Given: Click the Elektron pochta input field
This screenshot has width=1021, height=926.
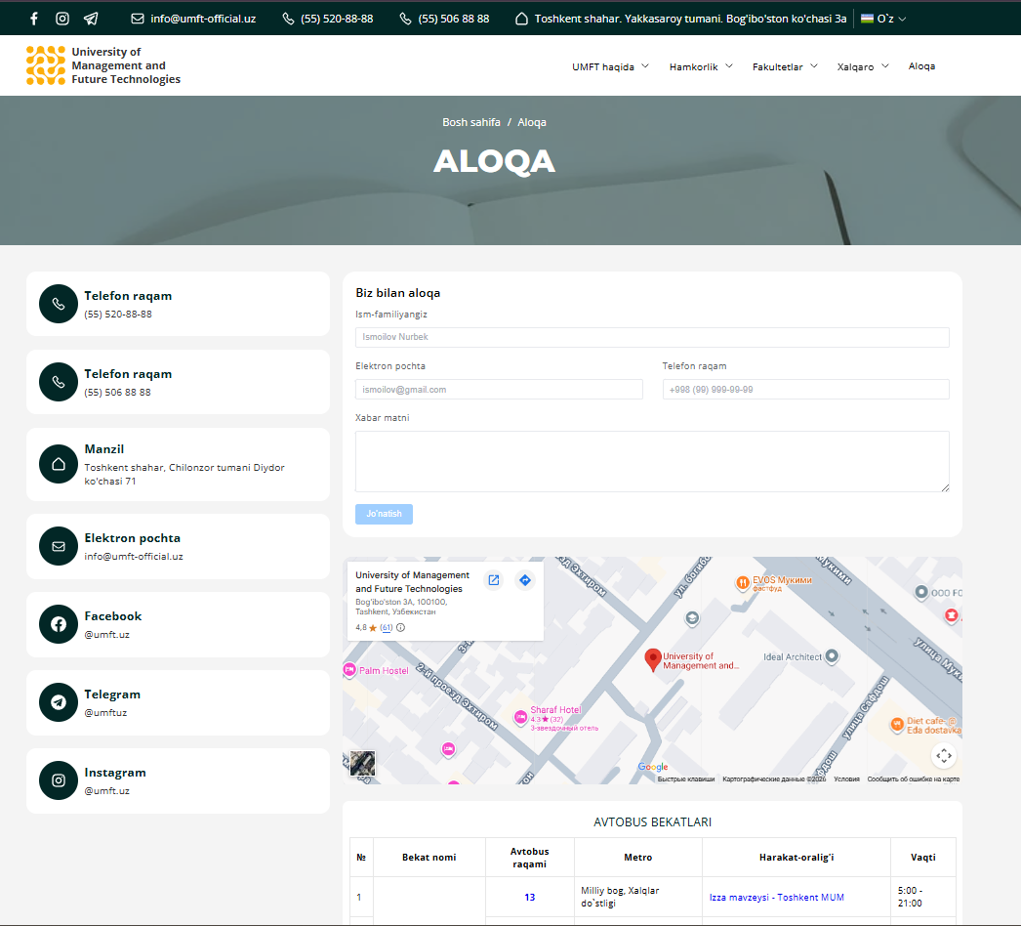Looking at the screenshot, I should (x=499, y=390).
